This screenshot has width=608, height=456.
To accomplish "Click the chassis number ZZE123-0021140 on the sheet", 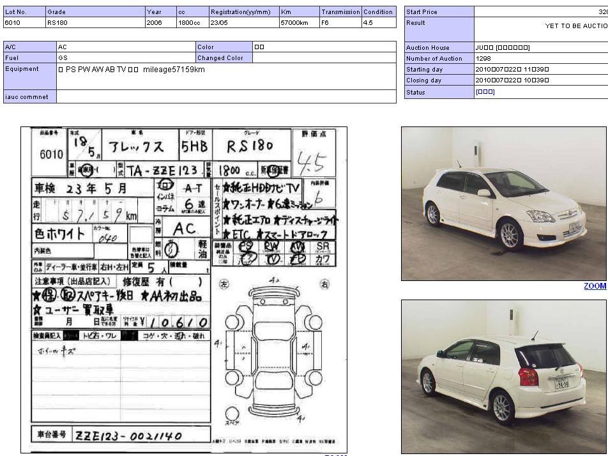I will click(x=130, y=436).
